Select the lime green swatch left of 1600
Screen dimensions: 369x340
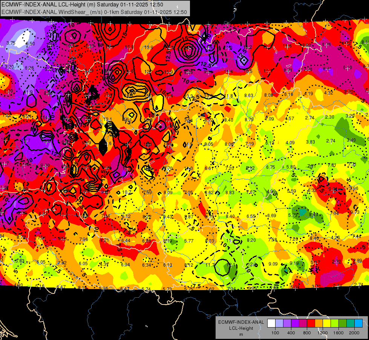335,323
